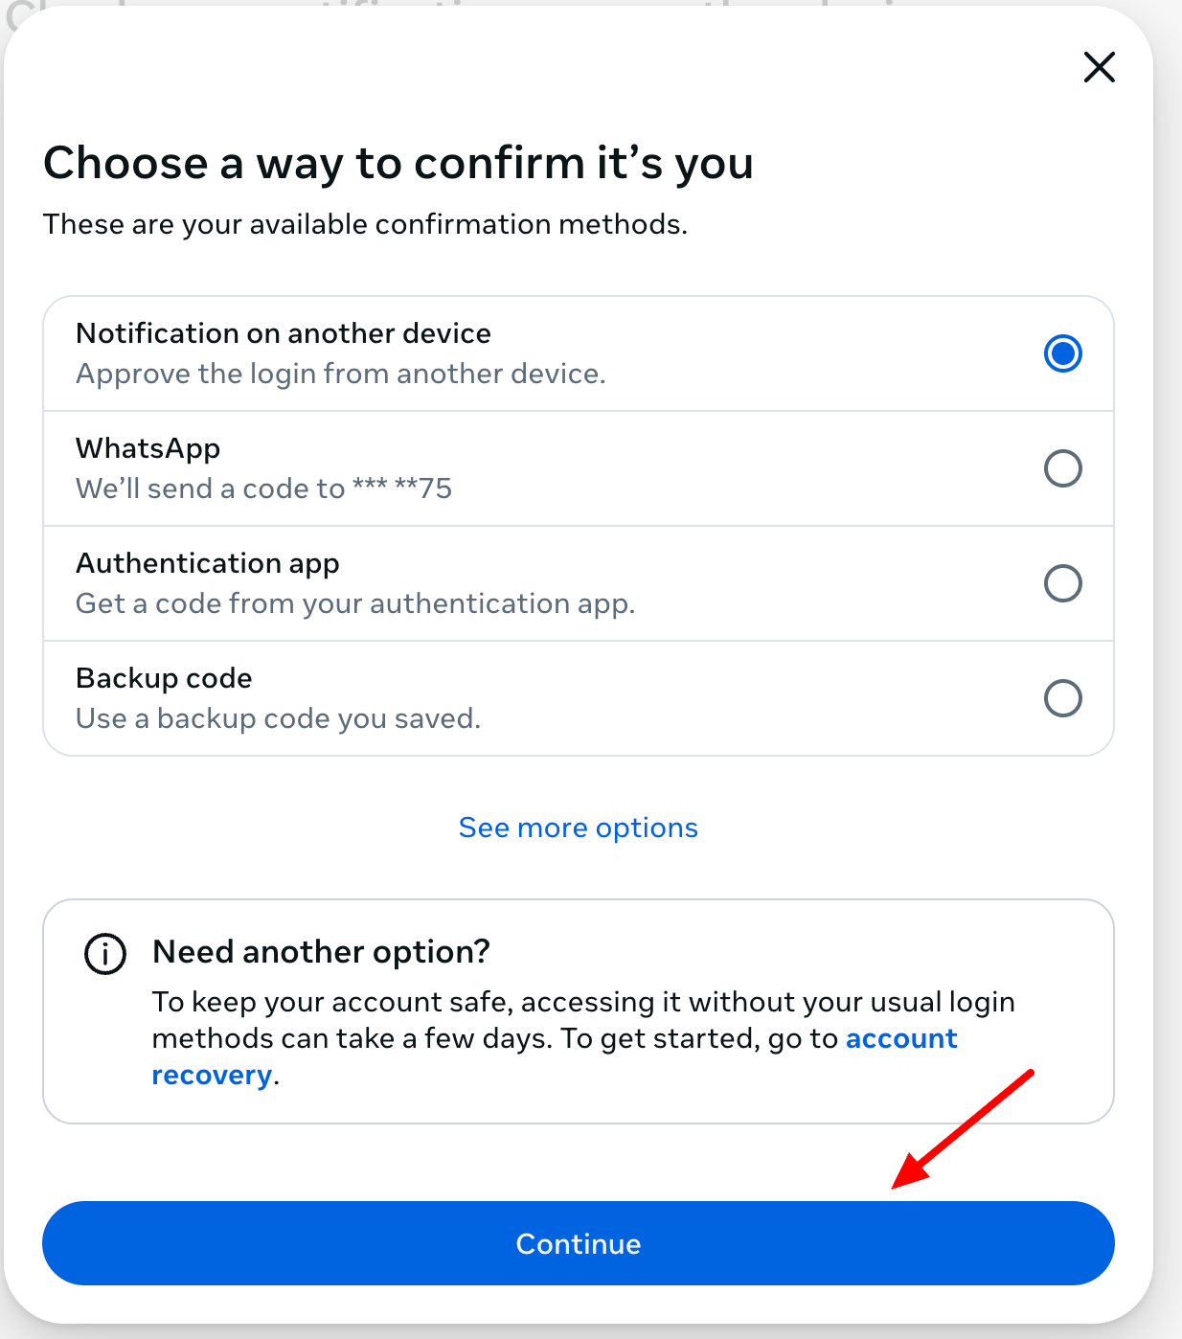The image size is (1182, 1339).
Task: Click the Notification on another device label
Action: [x=284, y=333]
